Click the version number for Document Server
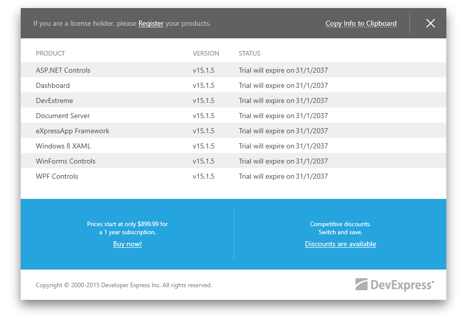The image size is (467, 318). point(203,116)
